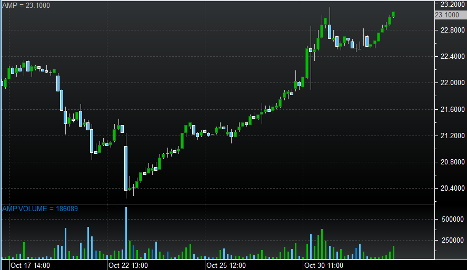Select the last green volume bar on right
467x270 pixels.
pos(393,253)
